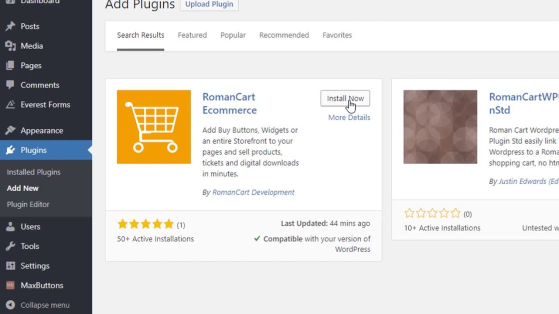Click the Media icon in sidebar
Image resolution: width=559 pixels, height=314 pixels.
(10, 46)
